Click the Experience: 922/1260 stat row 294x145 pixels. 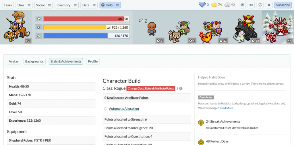[51, 120]
